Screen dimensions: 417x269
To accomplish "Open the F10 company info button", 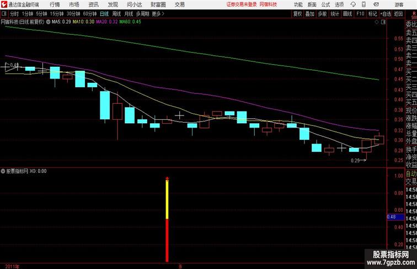I will pyautogui.click(x=360, y=14).
